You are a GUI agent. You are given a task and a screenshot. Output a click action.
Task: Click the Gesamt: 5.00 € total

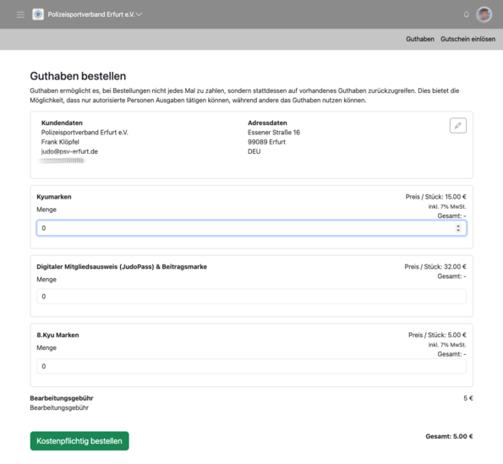click(x=449, y=436)
